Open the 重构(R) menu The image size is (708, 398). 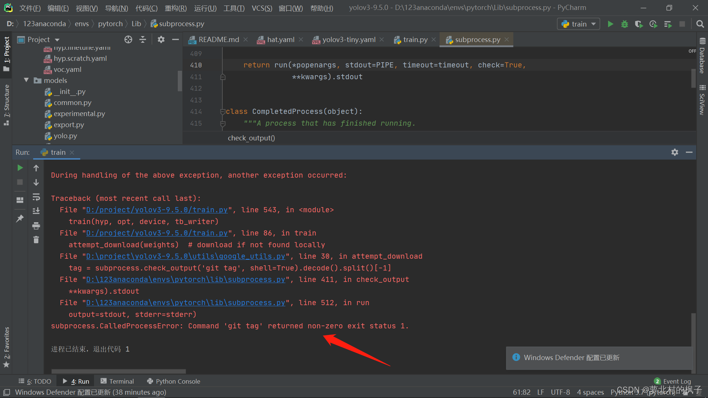tap(176, 8)
